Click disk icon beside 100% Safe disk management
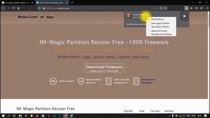210x118 pixels. click(x=108, y=81)
